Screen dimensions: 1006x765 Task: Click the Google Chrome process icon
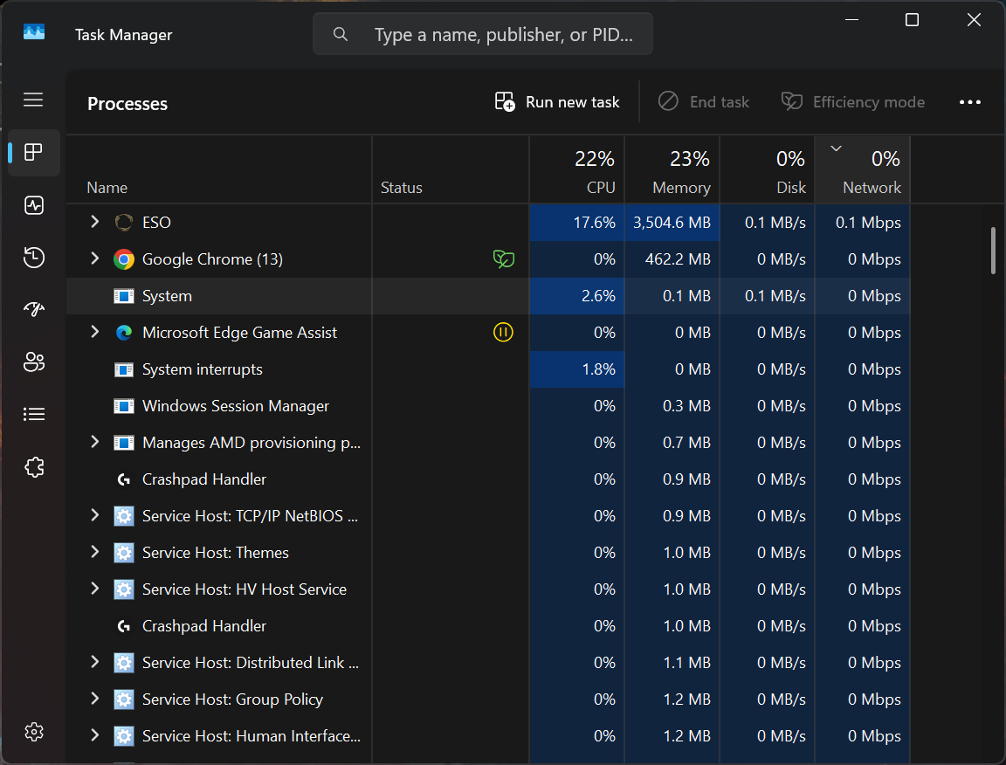pos(124,259)
